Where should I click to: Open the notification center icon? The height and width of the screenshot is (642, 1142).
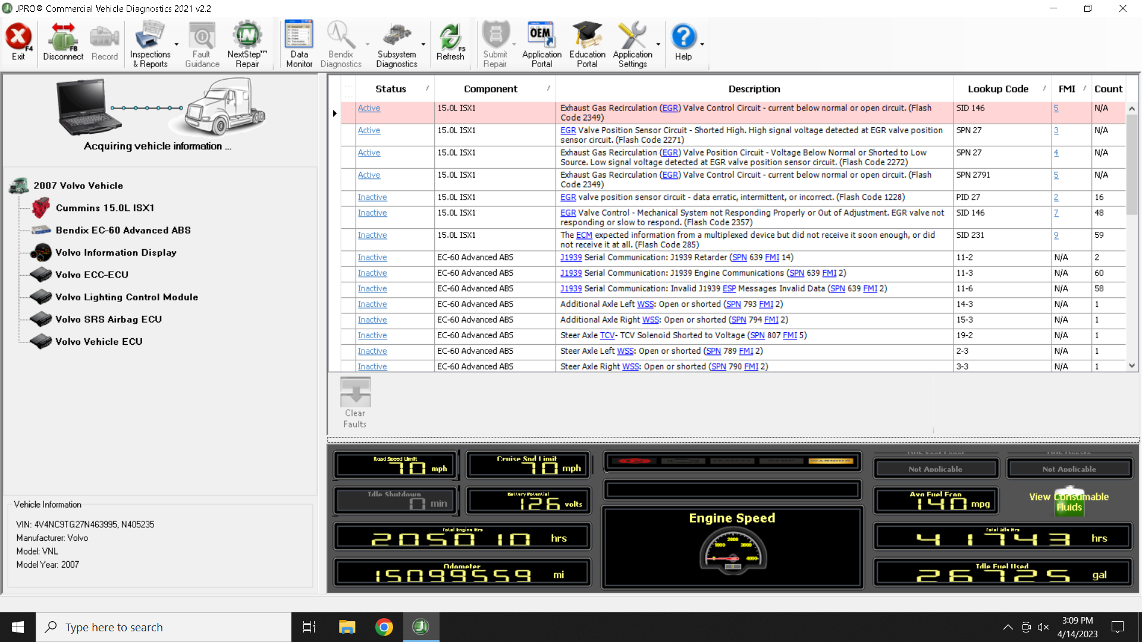1118,627
